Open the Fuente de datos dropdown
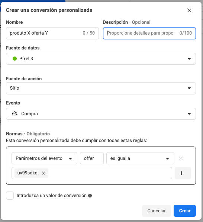Viewport: 203px width, 222px height. click(101, 59)
